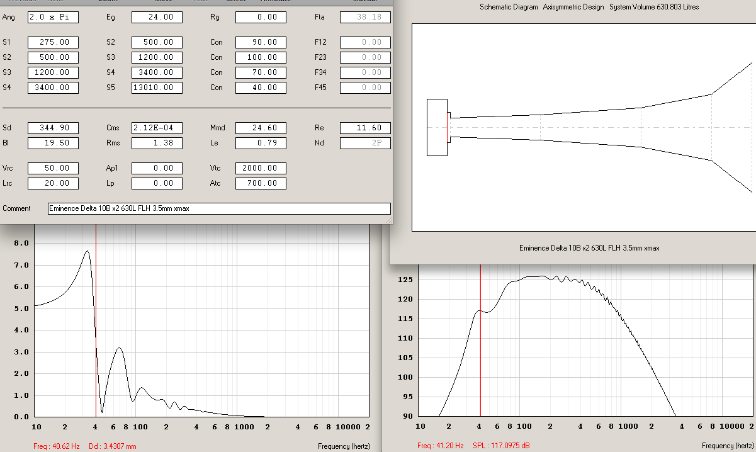The height and width of the screenshot is (452, 756).
Task: Edit the Bl value 19.50
Action: (54, 143)
